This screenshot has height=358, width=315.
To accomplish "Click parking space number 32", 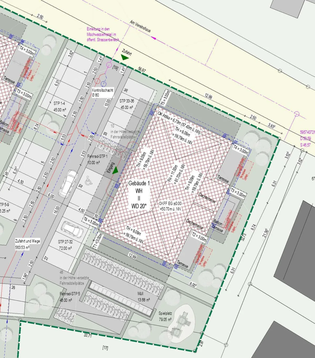I will (81, 185).
